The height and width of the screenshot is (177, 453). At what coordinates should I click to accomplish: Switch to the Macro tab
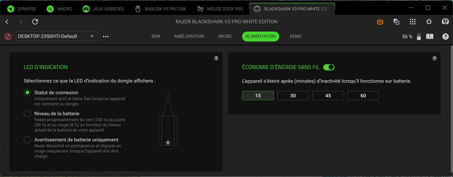pyautogui.click(x=60, y=8)
